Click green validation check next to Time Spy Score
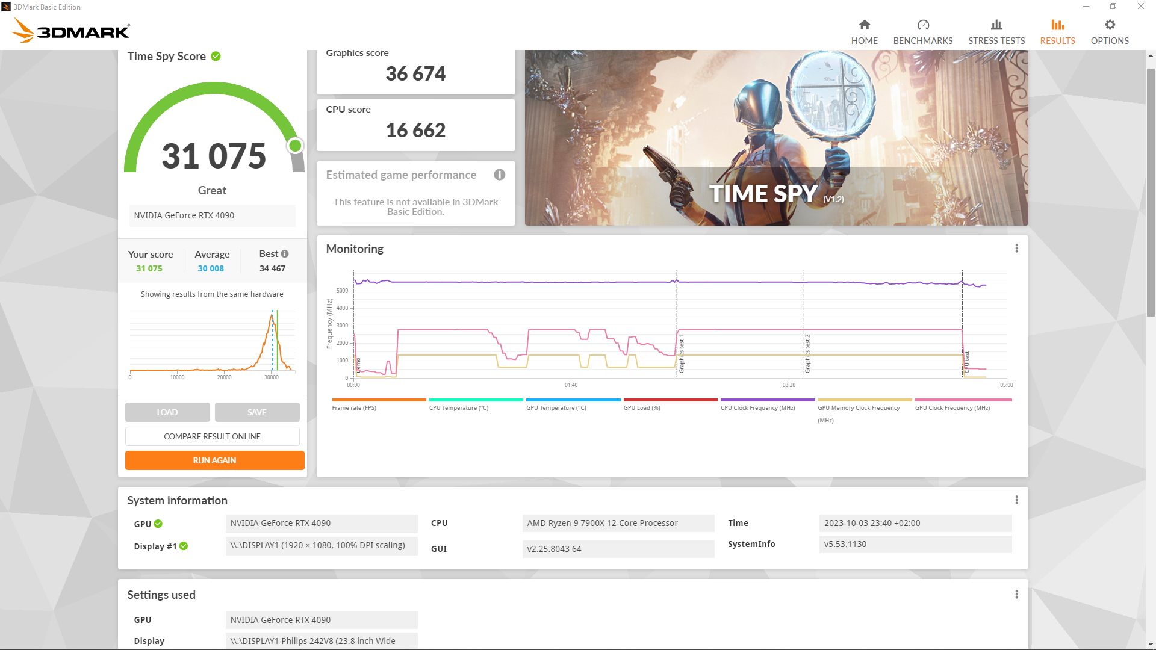 [x=216, y=56]
